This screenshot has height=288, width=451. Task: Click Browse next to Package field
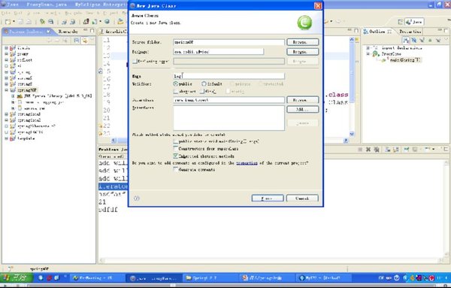pos(303,52)
